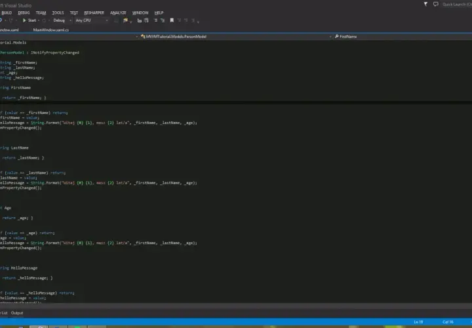472x328 pixels.
Task: Click the HelloMessage property name
Action: tap(24, 268)
